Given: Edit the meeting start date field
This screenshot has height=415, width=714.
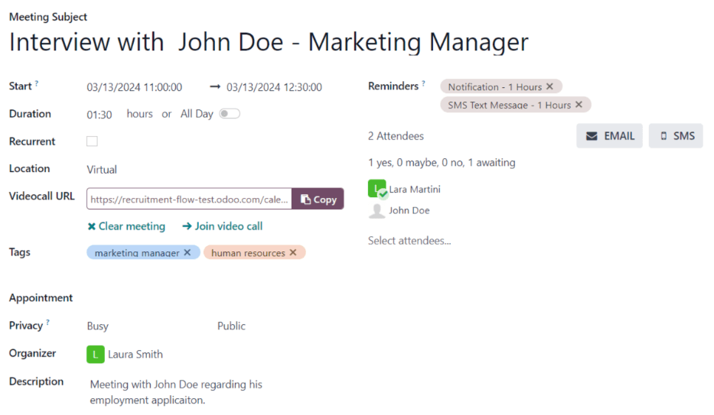Looking at the screenshot, I should pyautogui.click(x=134, y=87).
